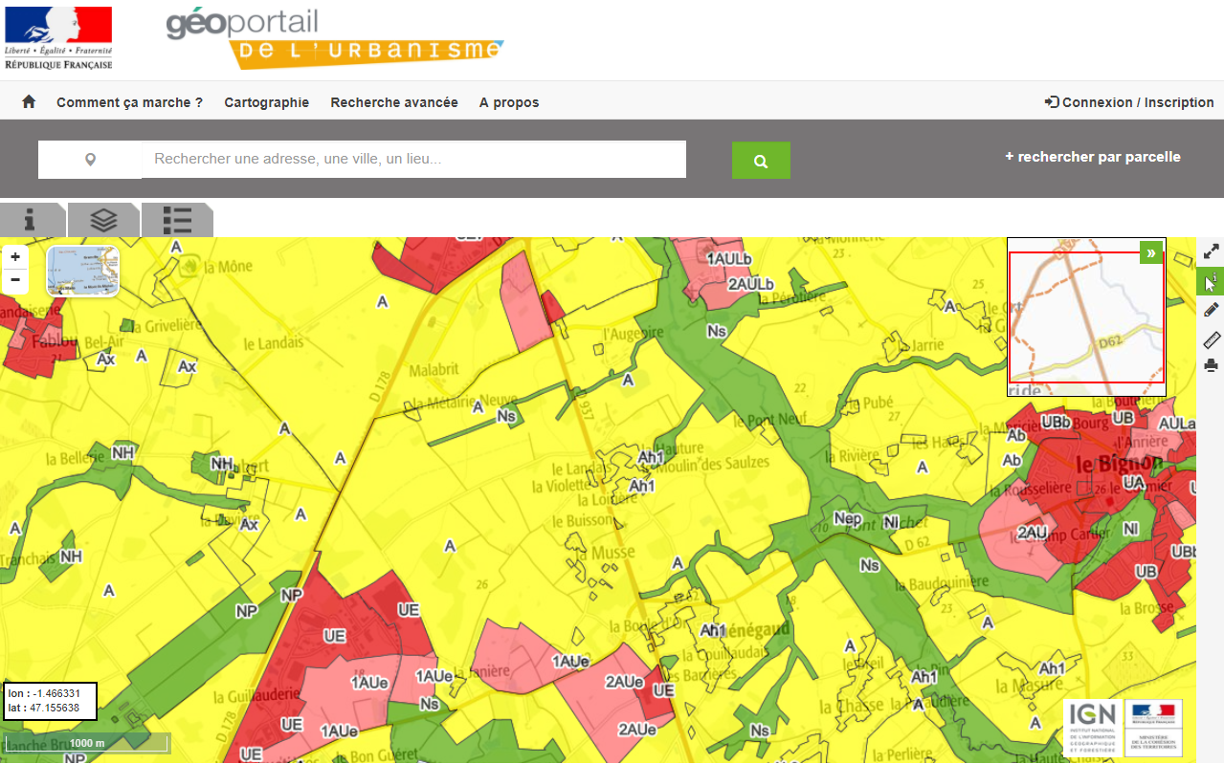Click the République Française logo
Screen dimensions: 1224x764
(58, 38)
